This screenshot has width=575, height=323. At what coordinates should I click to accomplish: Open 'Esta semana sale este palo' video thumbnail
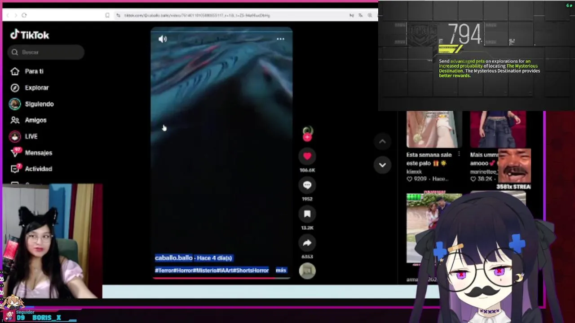(x=433, y=129)
